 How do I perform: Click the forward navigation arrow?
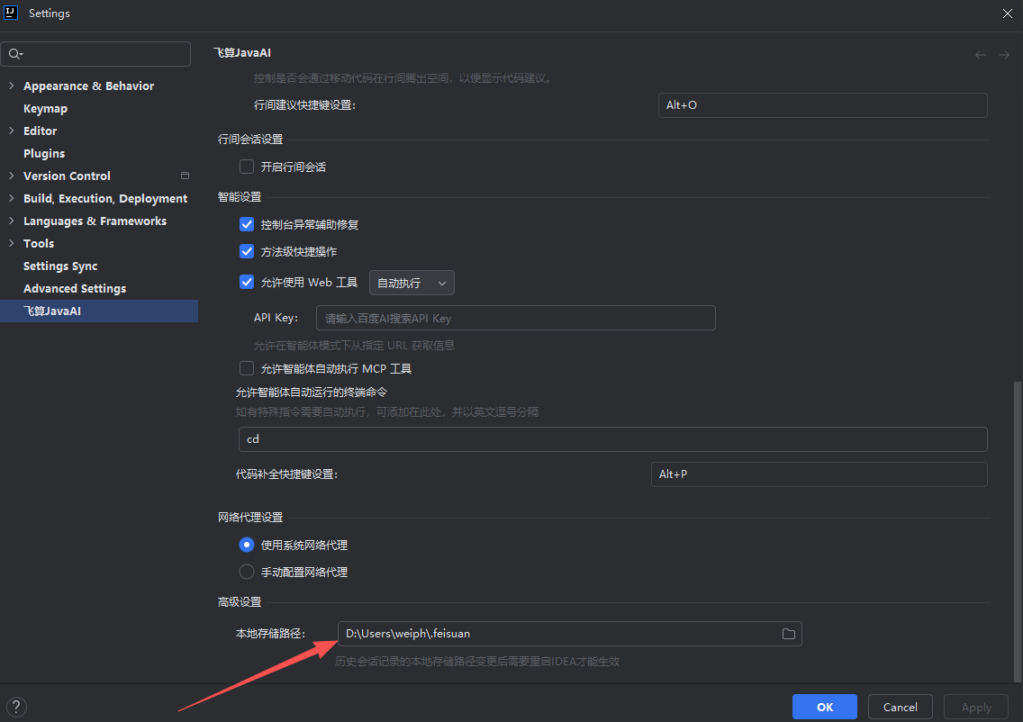[1004, 55]
